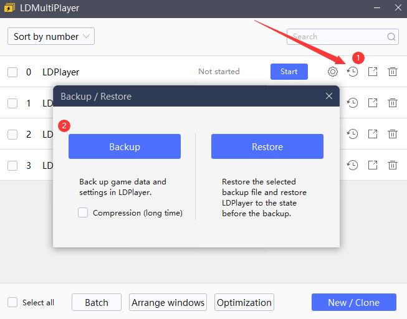Open backup/restore icon in row 3
Screen dimensions: 407x319
tap(353, 165)
